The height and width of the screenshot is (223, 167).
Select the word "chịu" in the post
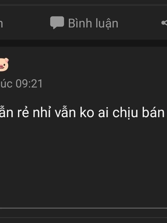pyautogui.click(x=125, y=113)
